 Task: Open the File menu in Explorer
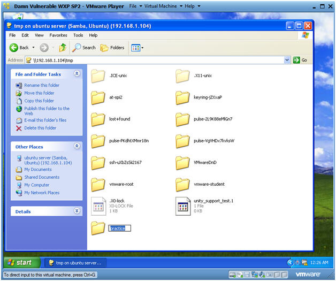(12, 35)
